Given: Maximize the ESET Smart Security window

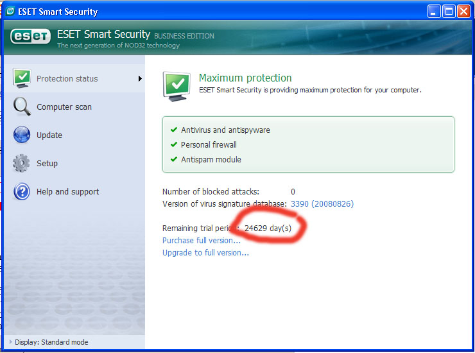Looking at the screenshot, I should pyautogui.click(x=449, y=12).
